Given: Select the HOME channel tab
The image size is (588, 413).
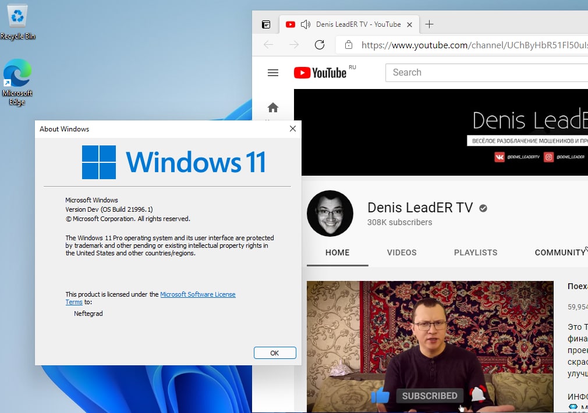Looking at the screenshot, I should [338, 252].
